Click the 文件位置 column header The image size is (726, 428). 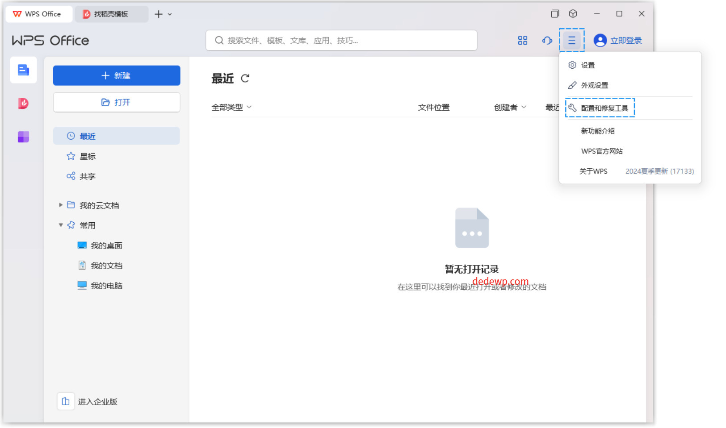(x=434, y=107)
